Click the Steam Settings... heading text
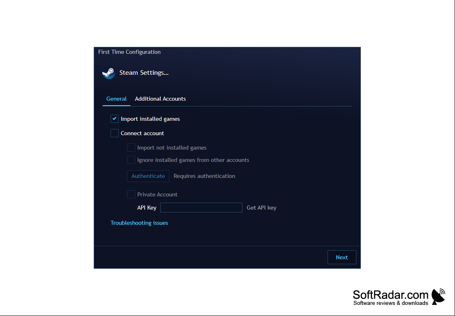This screenshot has height=316, width=455. coord(144,73)
